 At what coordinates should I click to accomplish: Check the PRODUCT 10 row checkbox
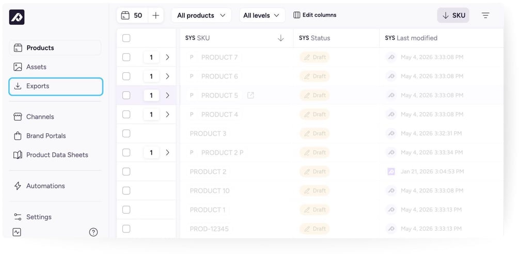click(x=126, y=190)
